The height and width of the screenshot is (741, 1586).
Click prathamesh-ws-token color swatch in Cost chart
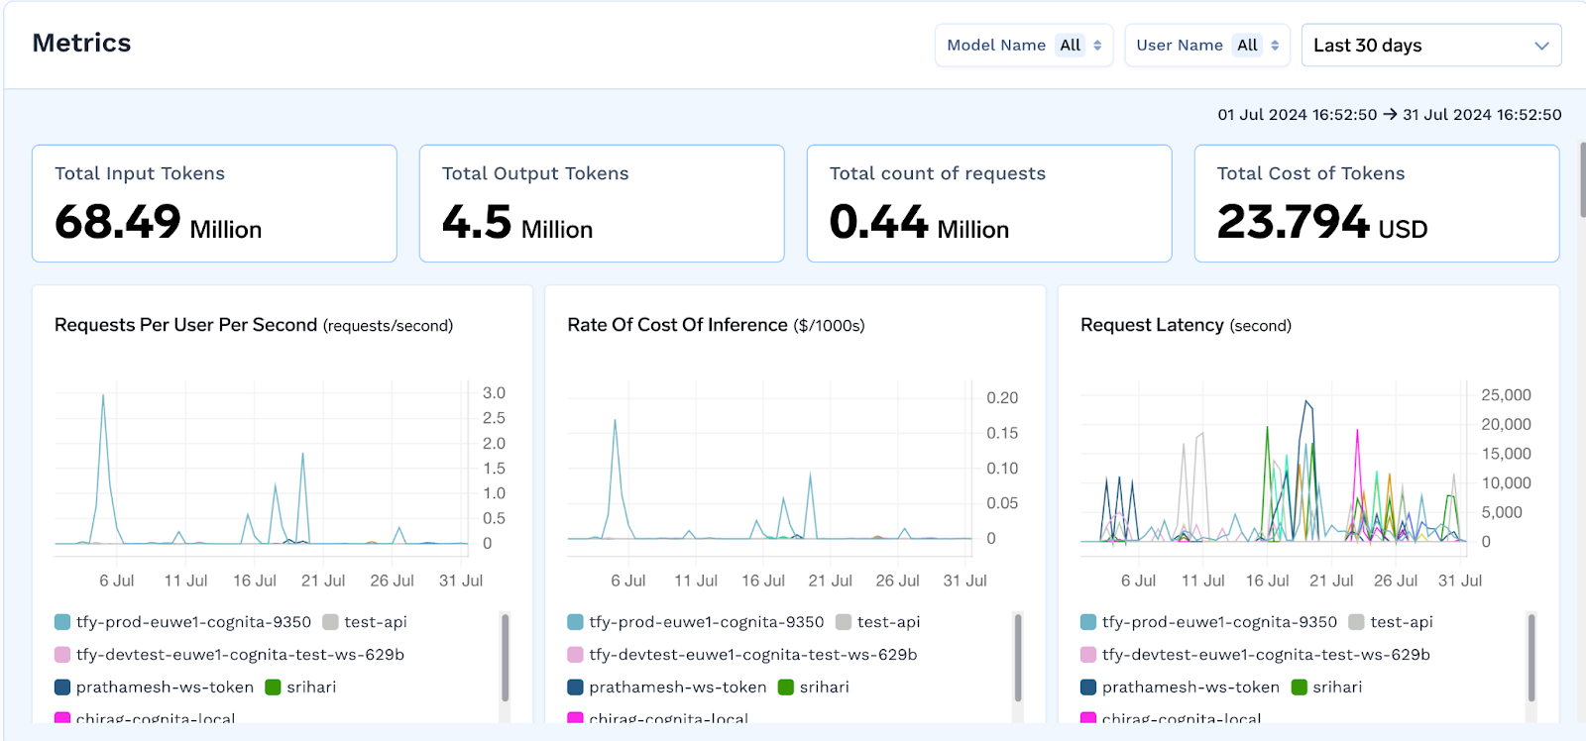(575, 688)
